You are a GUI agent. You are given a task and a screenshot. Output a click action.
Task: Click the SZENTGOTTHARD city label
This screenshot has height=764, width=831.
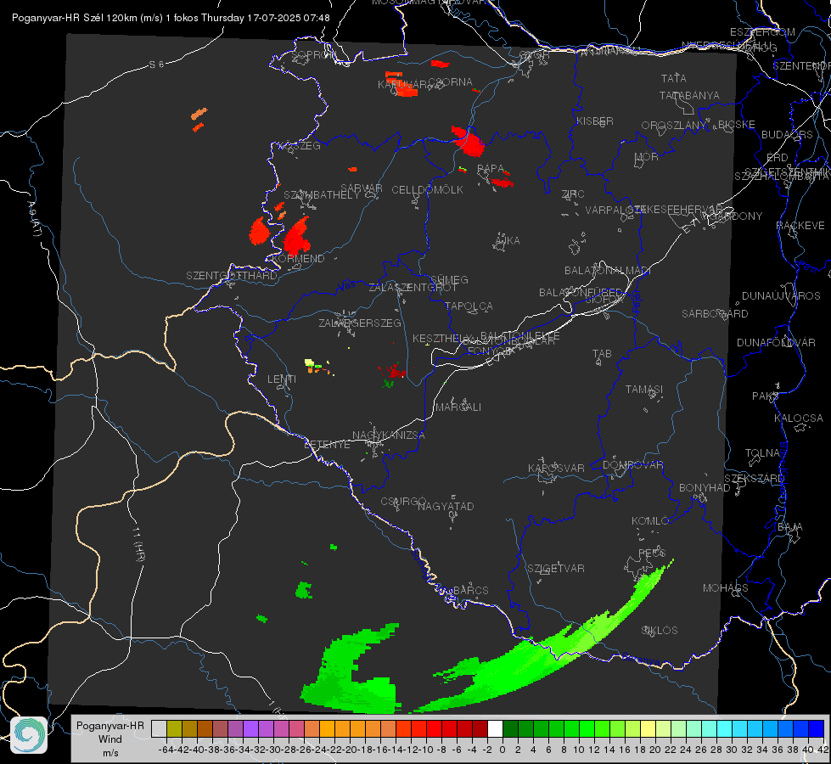coord(232,276)
